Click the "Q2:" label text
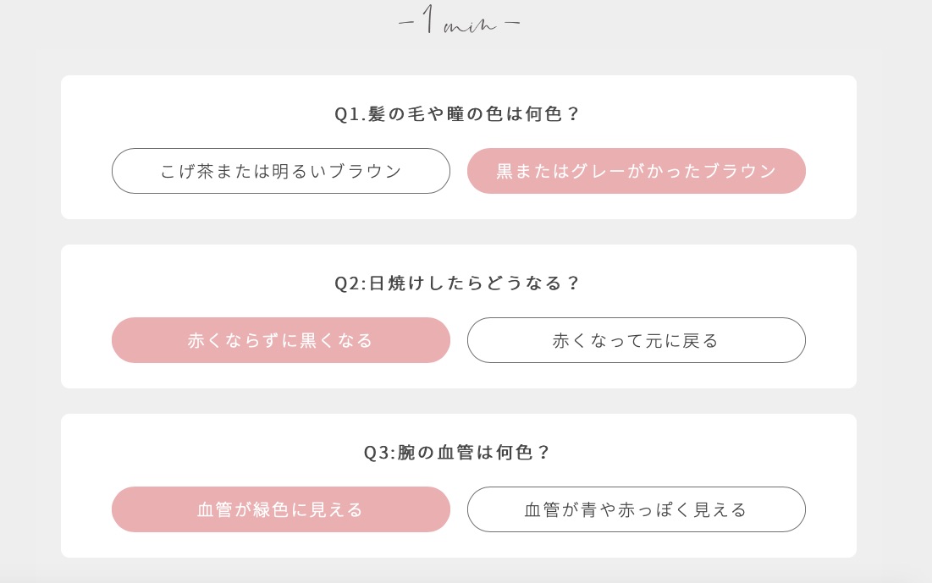Screen dimensions: 932x583 click(350, 283)
